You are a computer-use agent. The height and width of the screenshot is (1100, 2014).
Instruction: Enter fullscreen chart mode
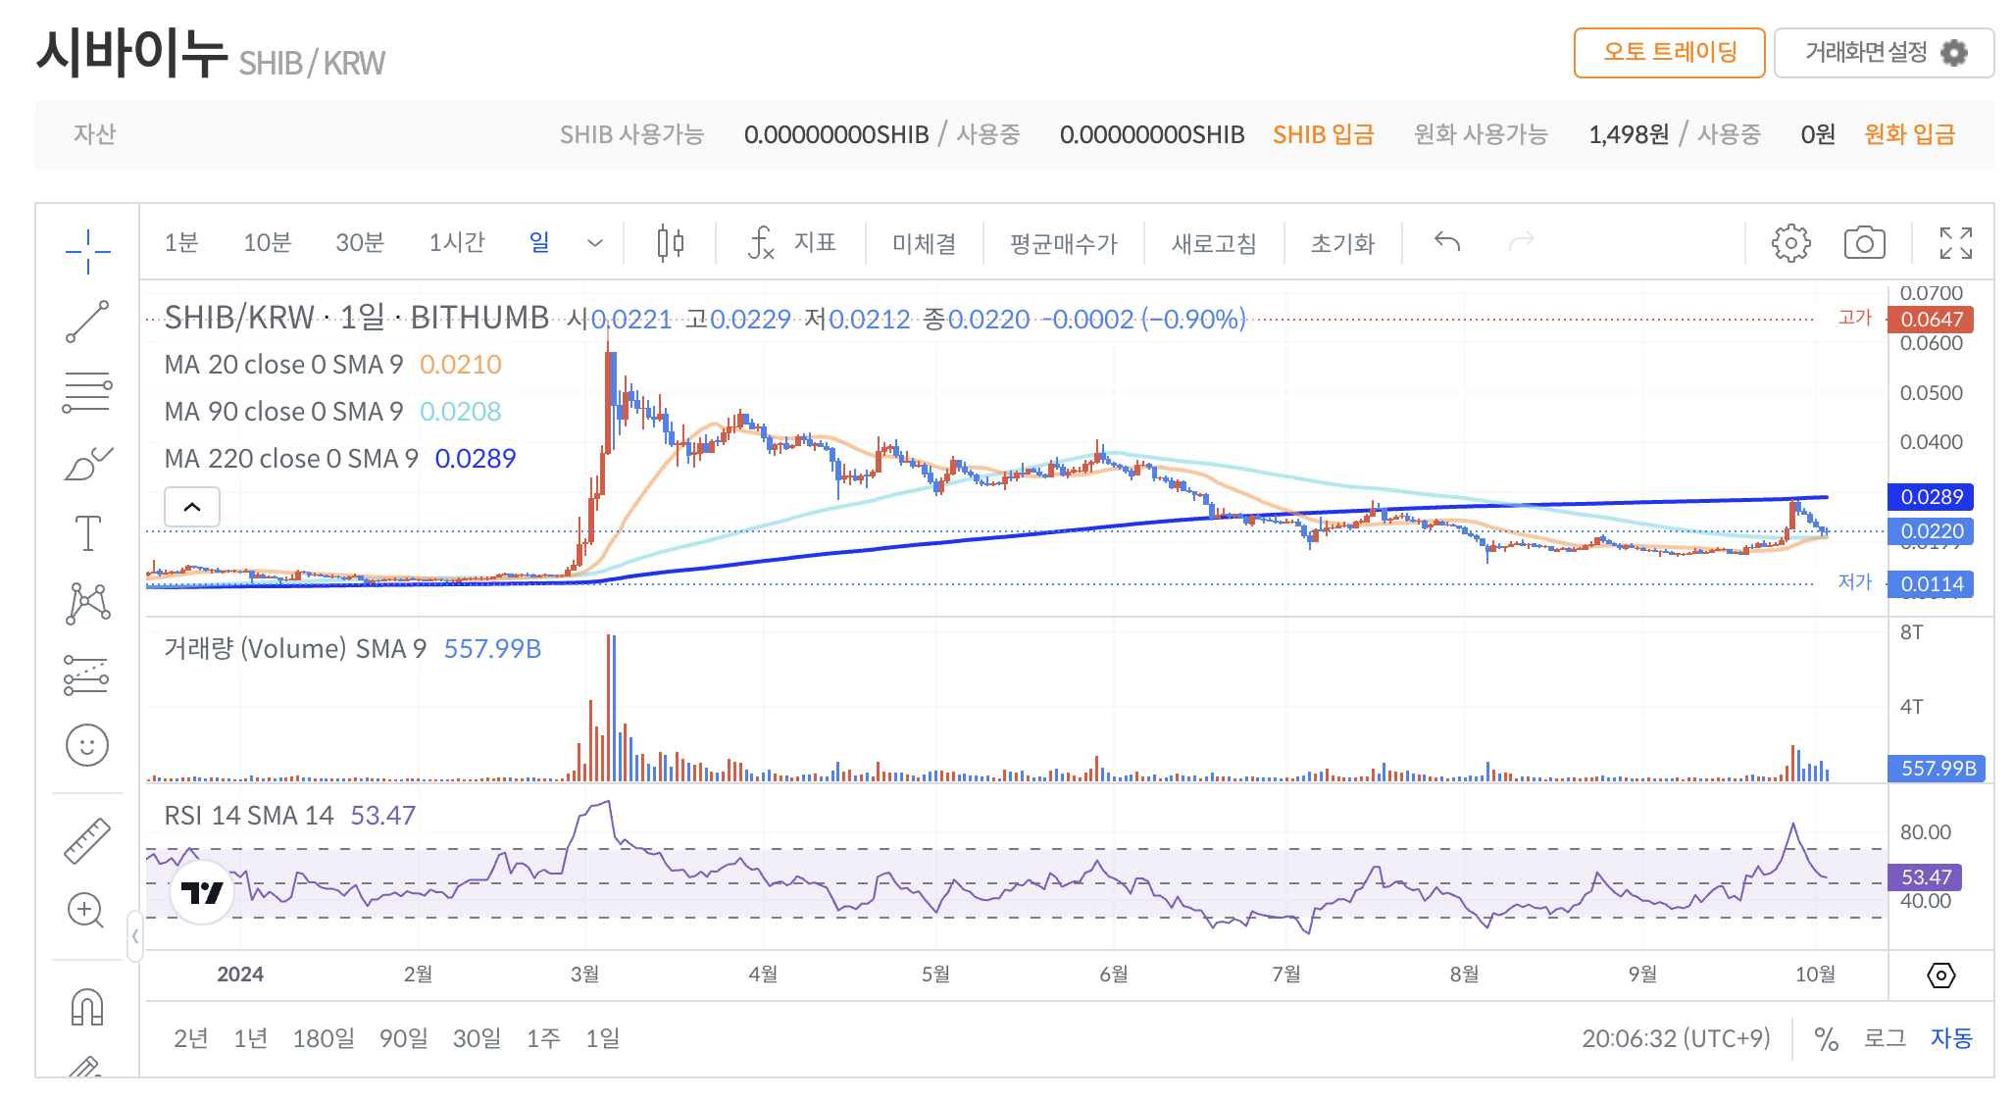pyautogui.click(x=1955, y=242)
